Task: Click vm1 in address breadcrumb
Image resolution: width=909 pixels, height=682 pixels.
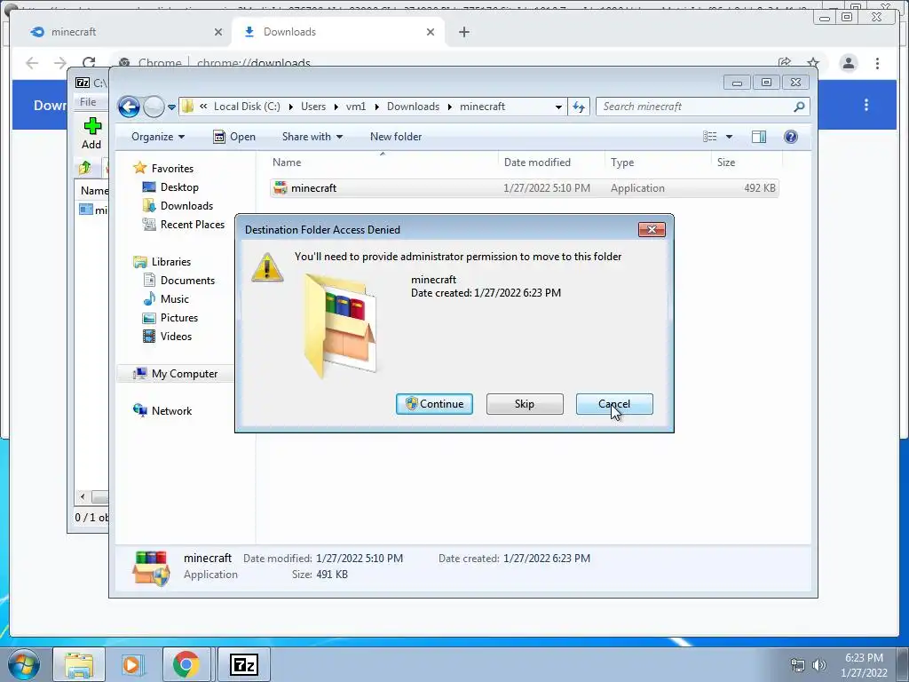Action: pos(356,107)
